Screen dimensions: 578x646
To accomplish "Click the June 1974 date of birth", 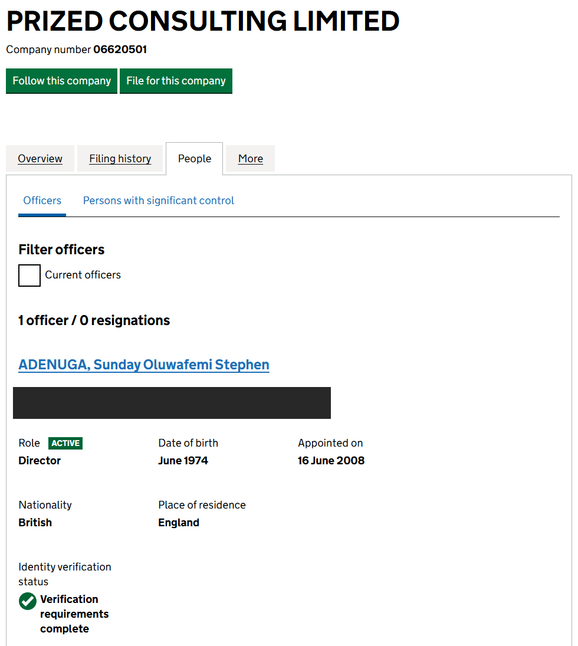I will pos(183,461).
